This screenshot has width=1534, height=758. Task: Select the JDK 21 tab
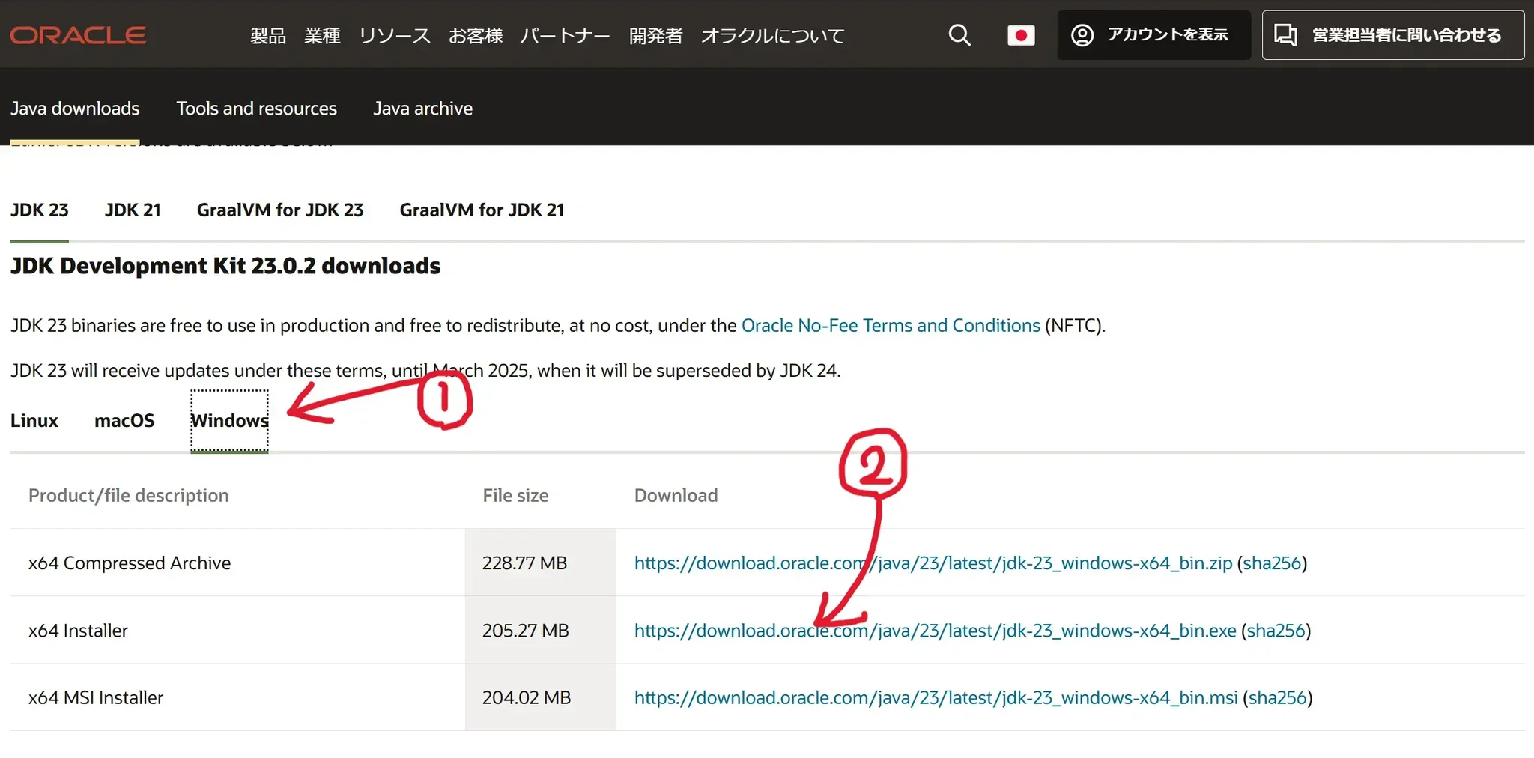click(x=133, y=210)
